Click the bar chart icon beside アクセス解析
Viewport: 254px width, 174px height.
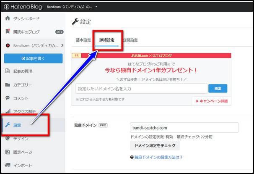(8, 111)
